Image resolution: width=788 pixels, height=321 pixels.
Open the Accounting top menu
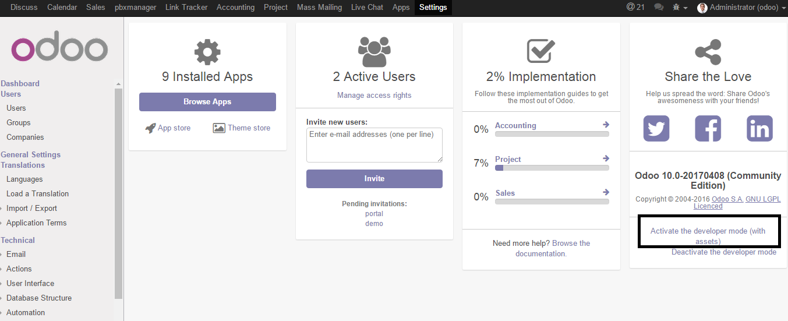(235, 8)
